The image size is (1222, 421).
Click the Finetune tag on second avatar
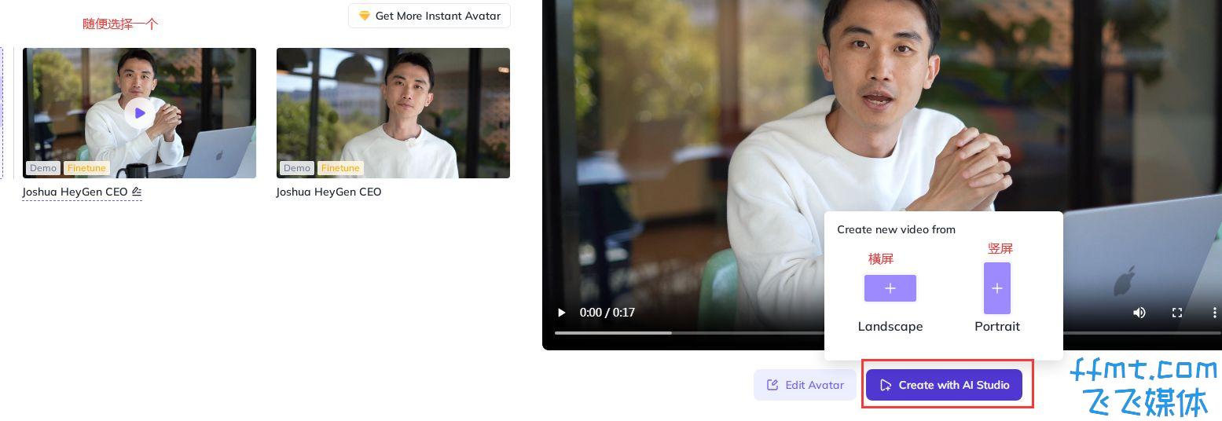[340, 168]
